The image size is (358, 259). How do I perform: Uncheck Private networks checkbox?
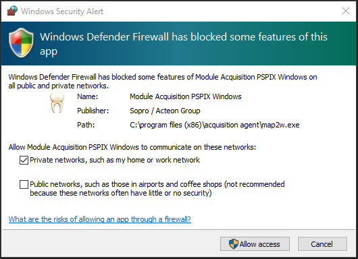pos(24,160)
